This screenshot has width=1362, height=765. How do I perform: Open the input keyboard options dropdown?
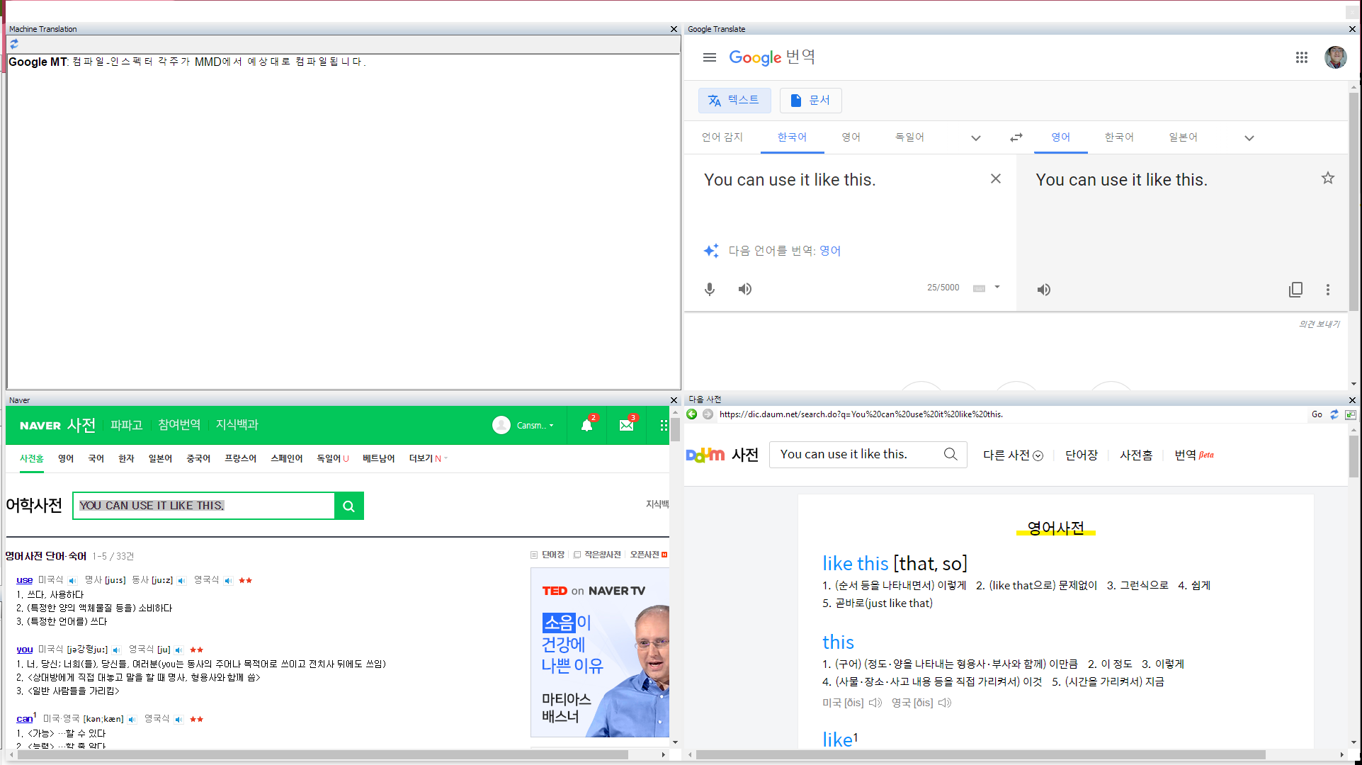click(x=997, y=287)
